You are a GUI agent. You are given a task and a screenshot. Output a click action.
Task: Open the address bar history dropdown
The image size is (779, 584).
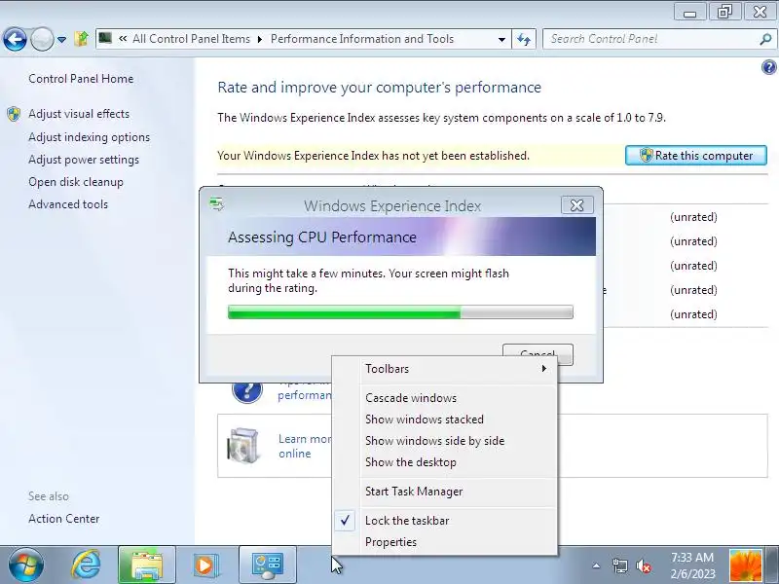click(x=501, y=39)
